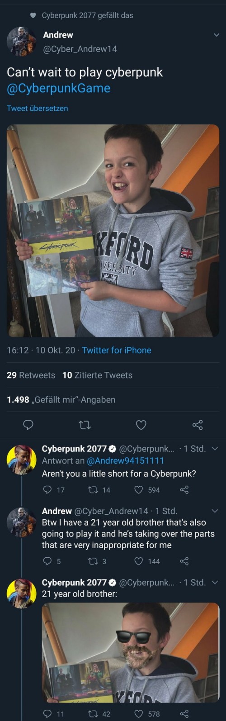
Task: Share the last tweet with 578 likes
Action: click(x=184, y=714)
